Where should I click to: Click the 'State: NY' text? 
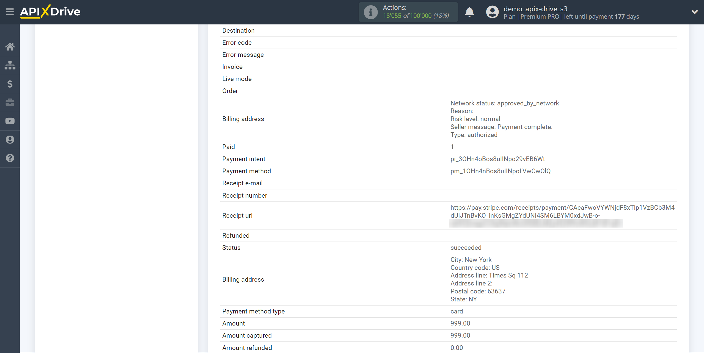tap(464, 299)
